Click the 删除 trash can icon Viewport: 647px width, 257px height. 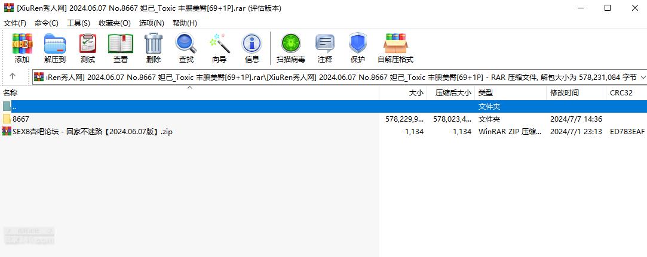point(154,44)
